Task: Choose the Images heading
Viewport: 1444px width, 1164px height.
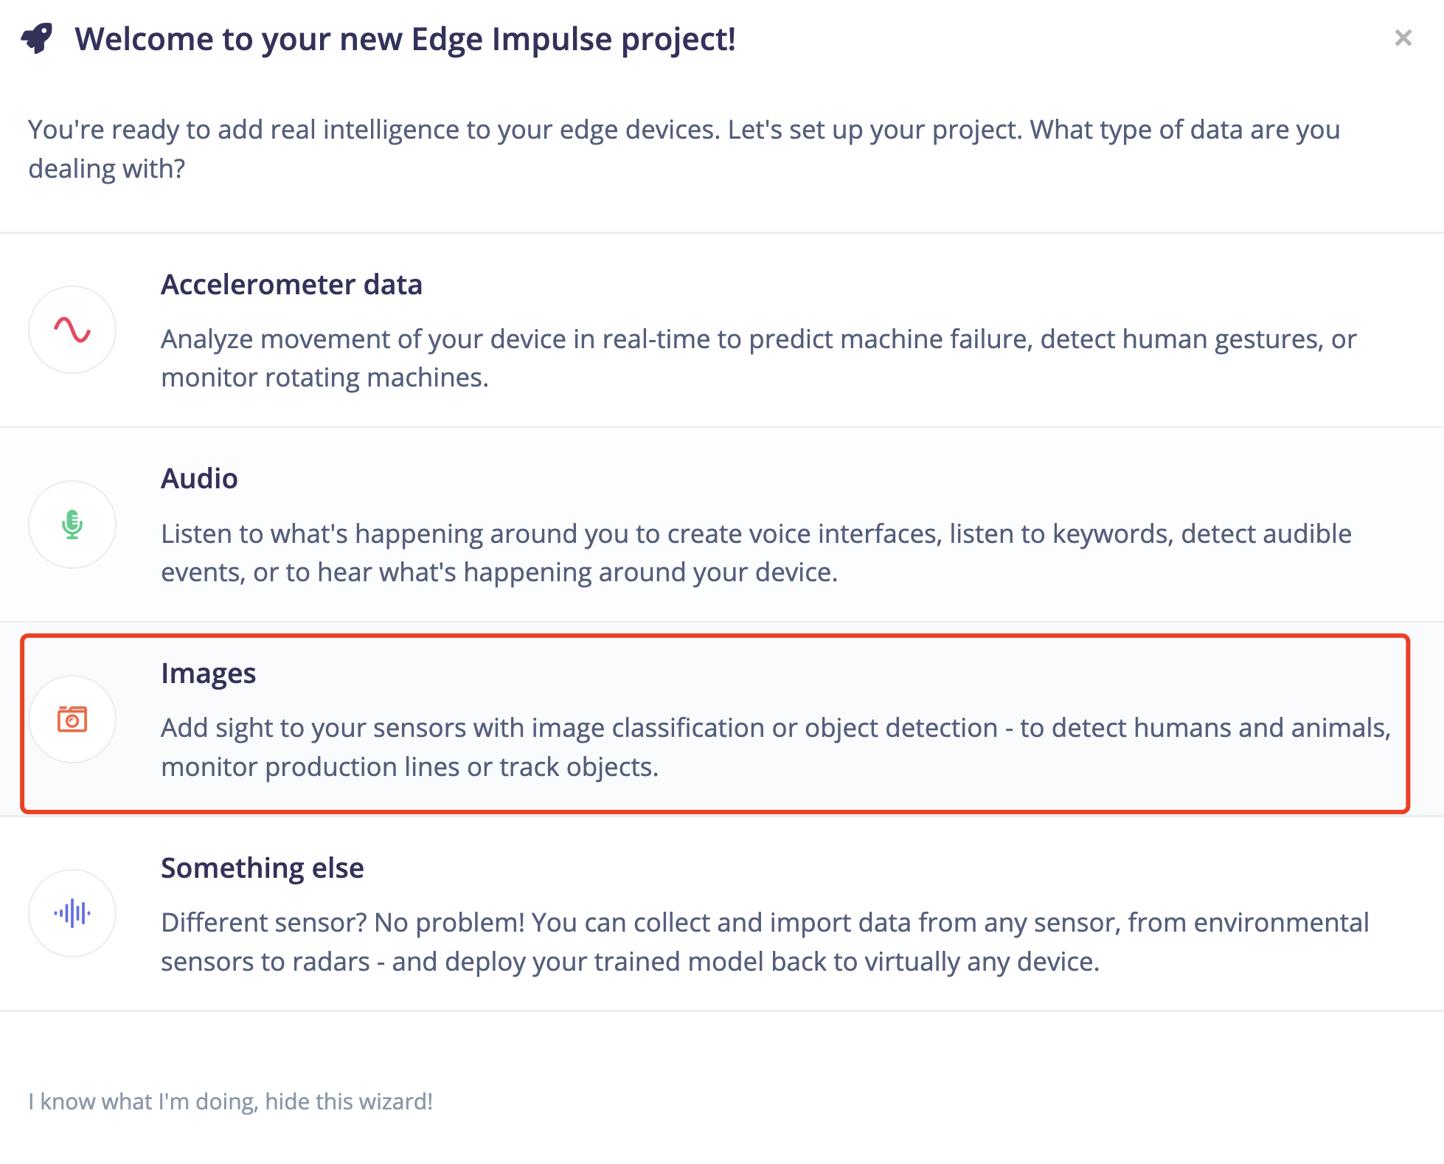Action: (208, 674)
